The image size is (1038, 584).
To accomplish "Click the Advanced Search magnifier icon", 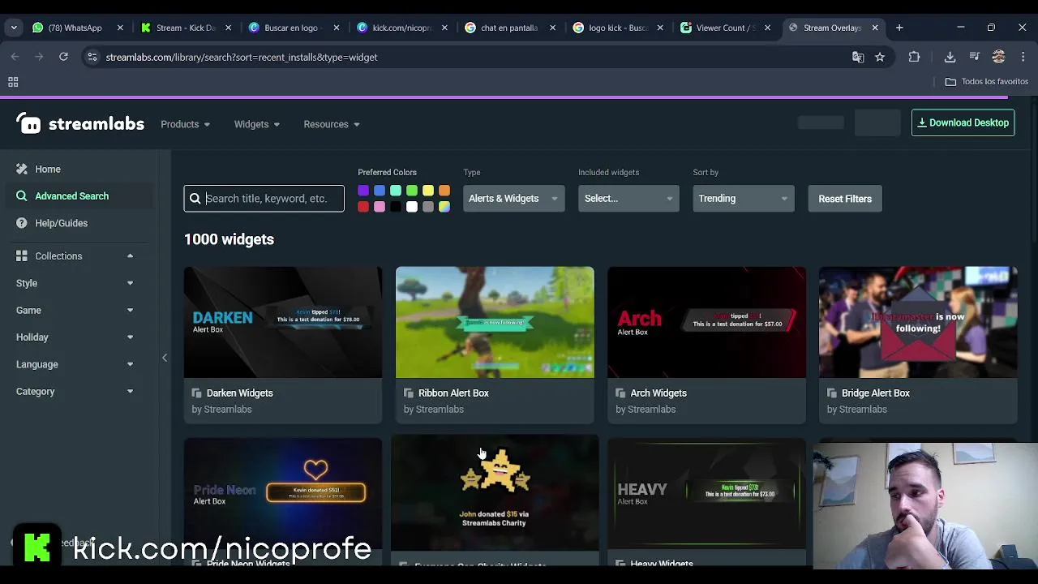I will coord(22,195).
